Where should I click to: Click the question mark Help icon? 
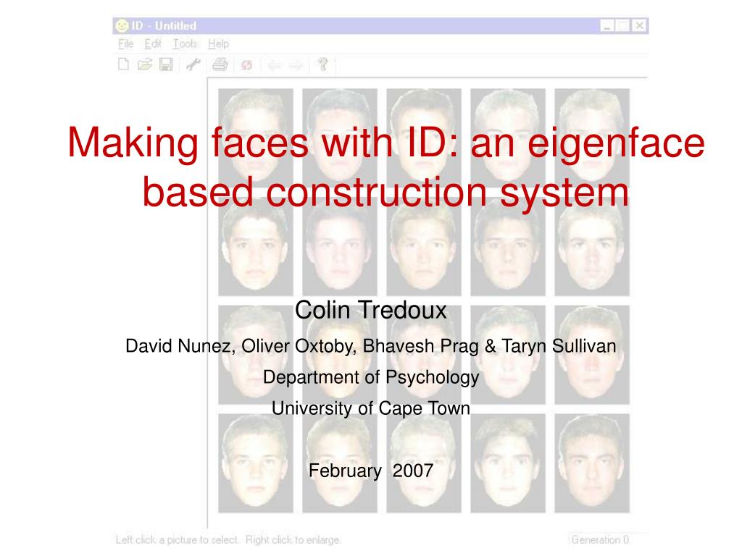pos(322,64)
